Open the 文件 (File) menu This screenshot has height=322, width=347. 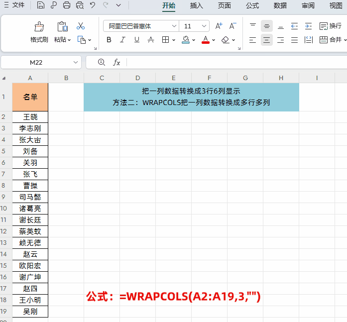14,5
